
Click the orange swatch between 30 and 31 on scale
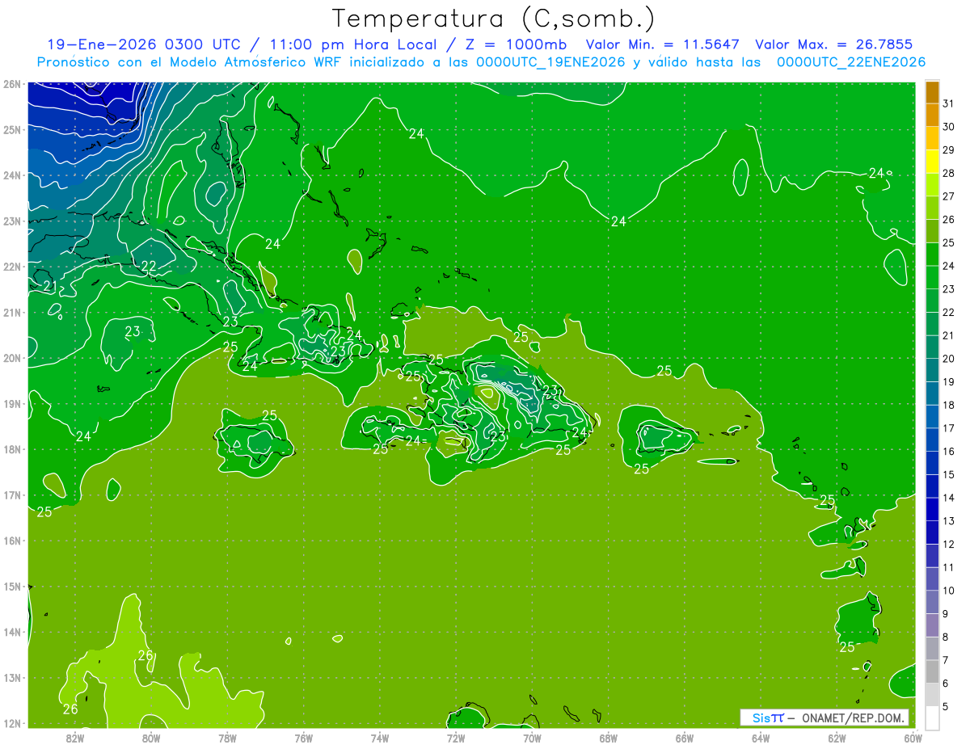(932, 116)
